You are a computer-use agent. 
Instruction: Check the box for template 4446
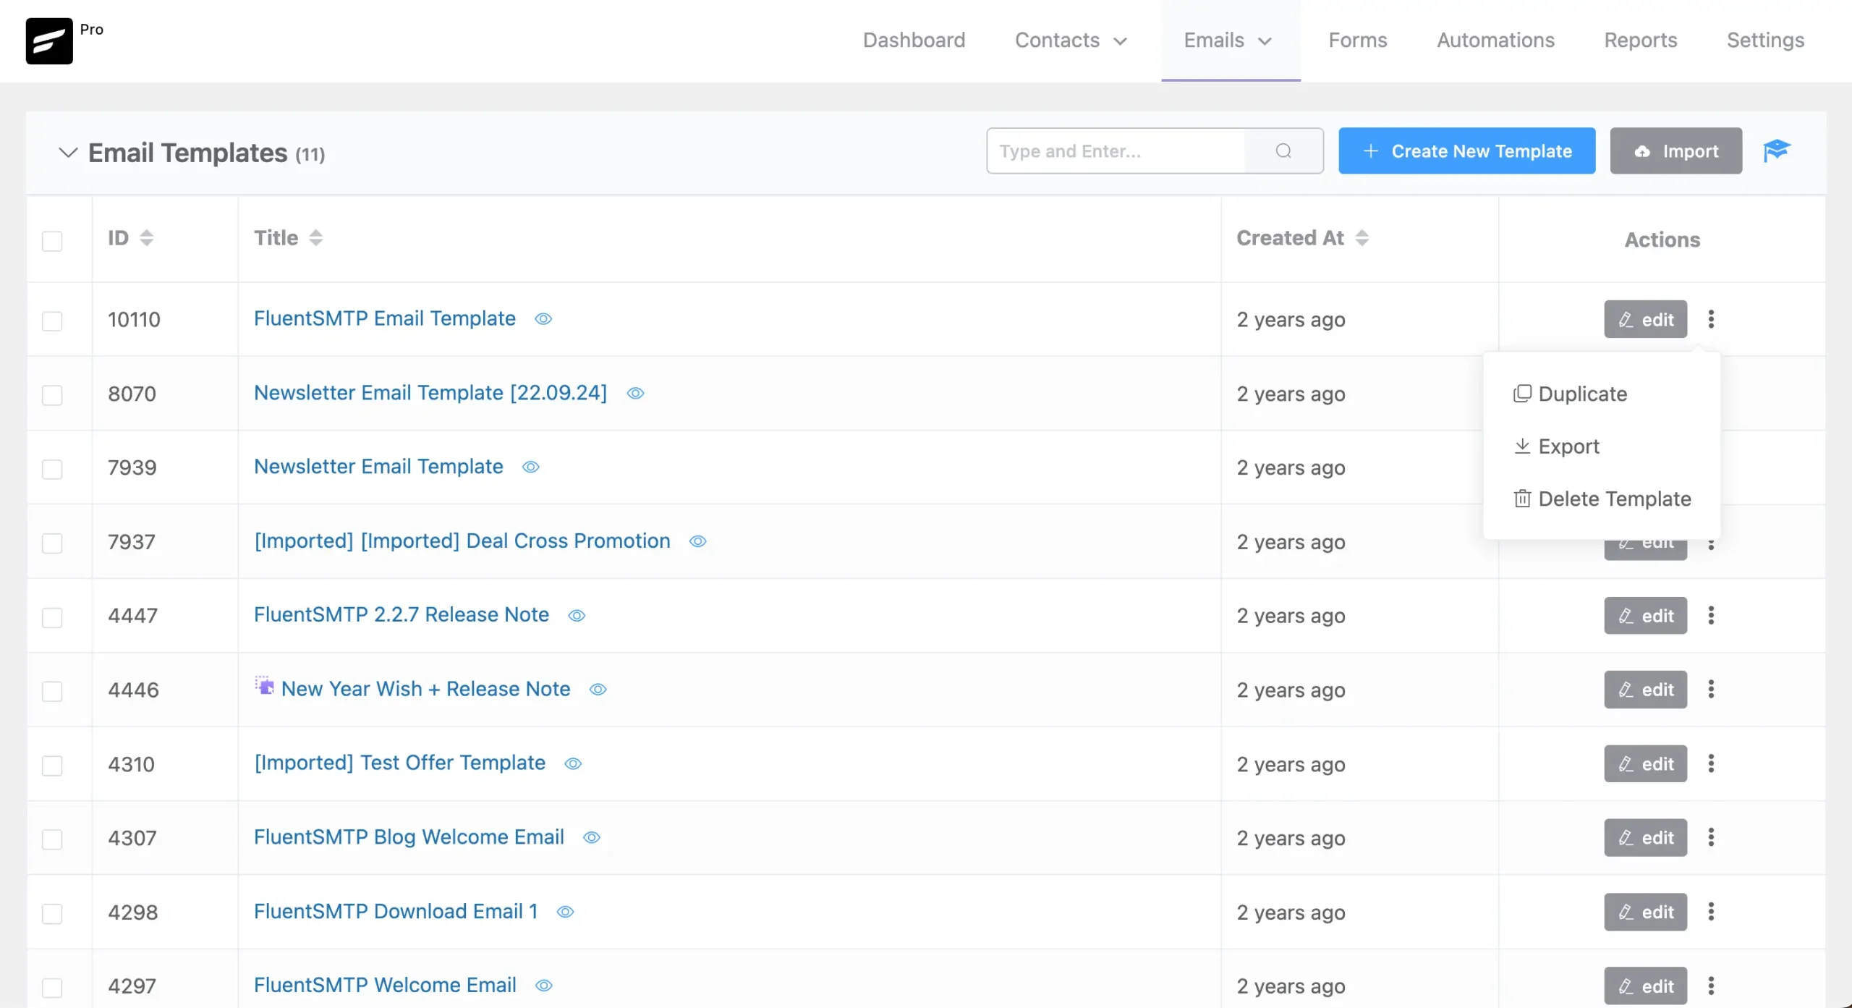coord(52,691)
